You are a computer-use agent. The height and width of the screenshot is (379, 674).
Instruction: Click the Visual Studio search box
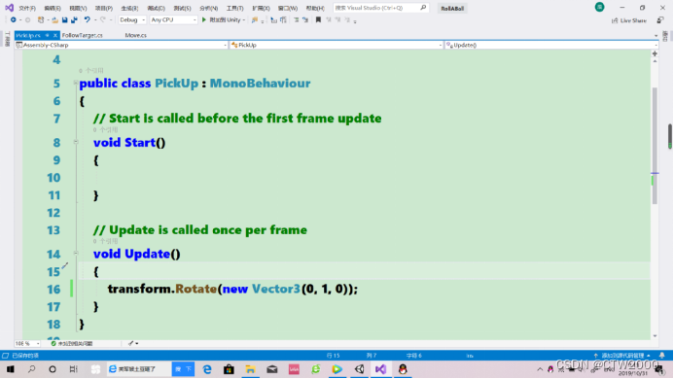point(381,8)
